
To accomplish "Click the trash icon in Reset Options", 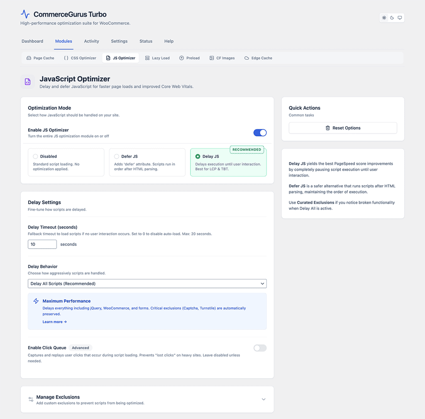I will pyautogui.click(x=328, y=128).
